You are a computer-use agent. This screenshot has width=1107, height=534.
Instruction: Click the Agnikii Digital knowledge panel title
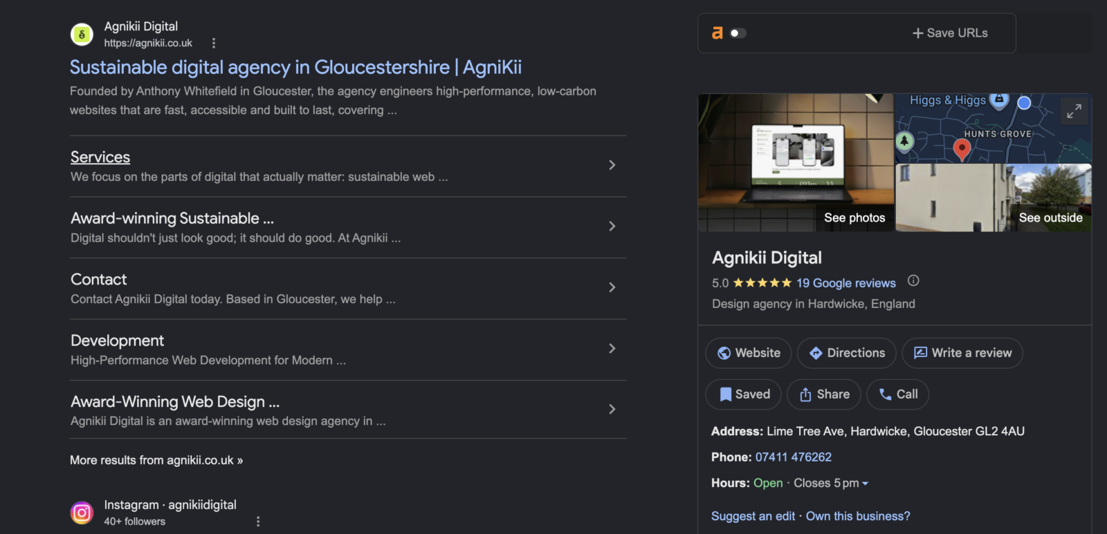tap(767, 258)
